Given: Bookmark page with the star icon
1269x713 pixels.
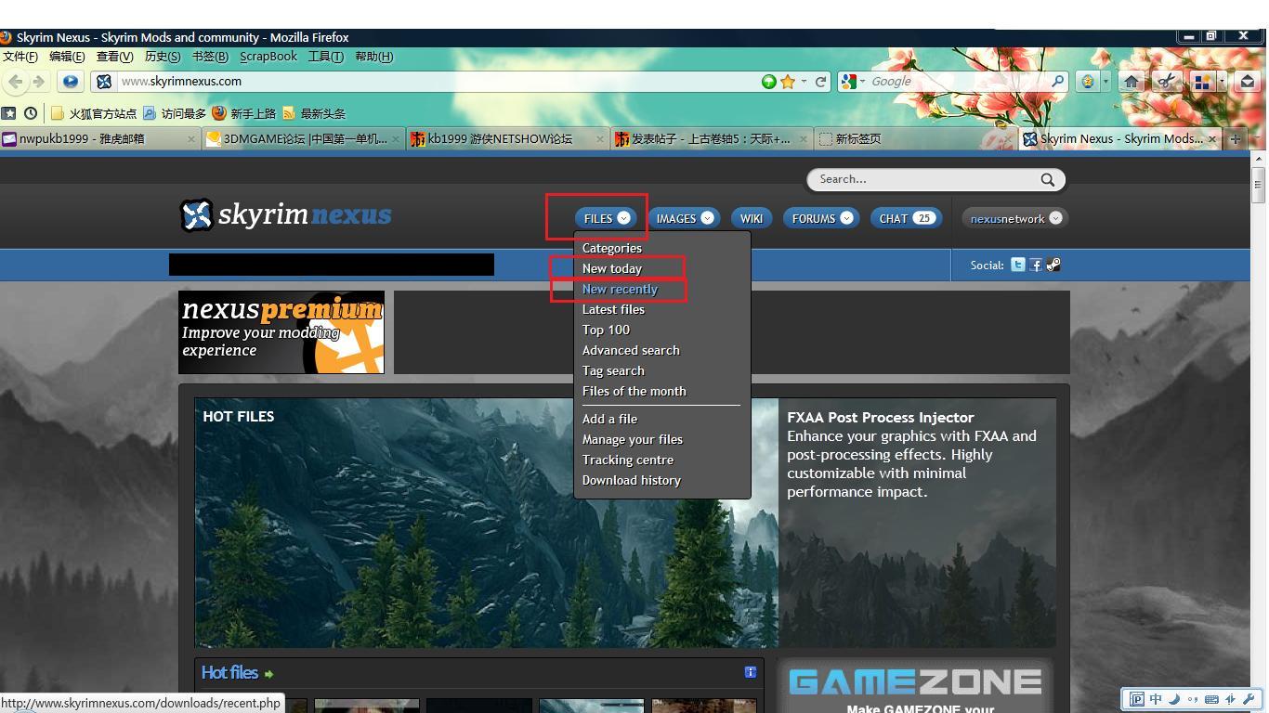Looking at the screenshot, I should pyautogui.click(x=788, y=82).
